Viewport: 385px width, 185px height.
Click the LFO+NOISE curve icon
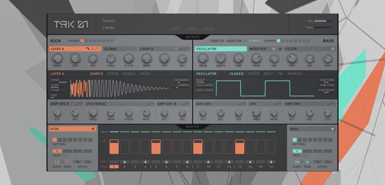point(150,104)
